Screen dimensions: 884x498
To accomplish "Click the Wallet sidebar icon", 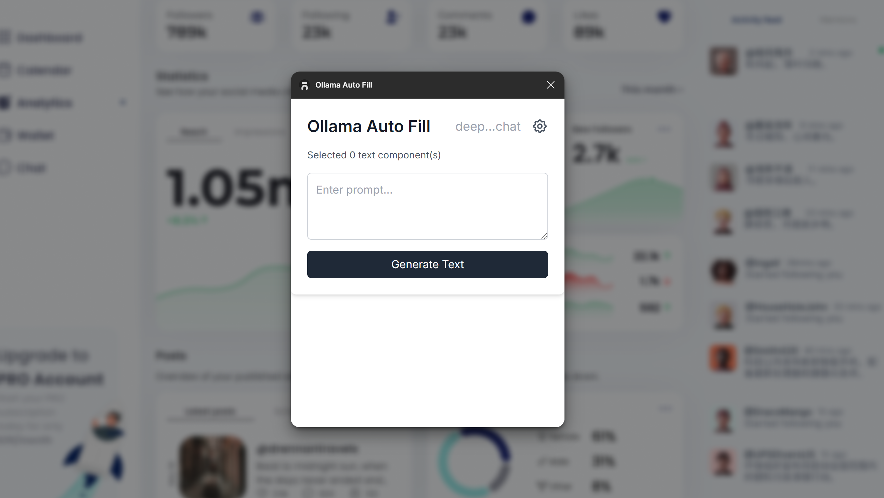I will [x=5, y=135].
